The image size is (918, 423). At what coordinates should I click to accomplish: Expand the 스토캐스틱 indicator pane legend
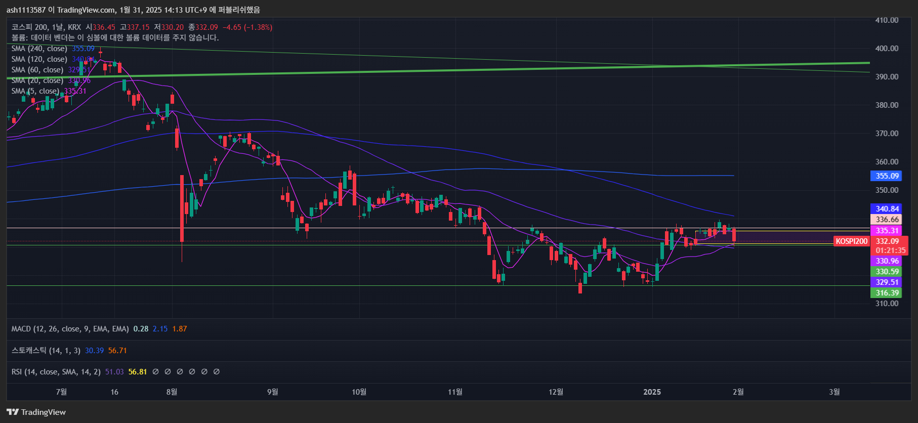click(x=46, y=351)
